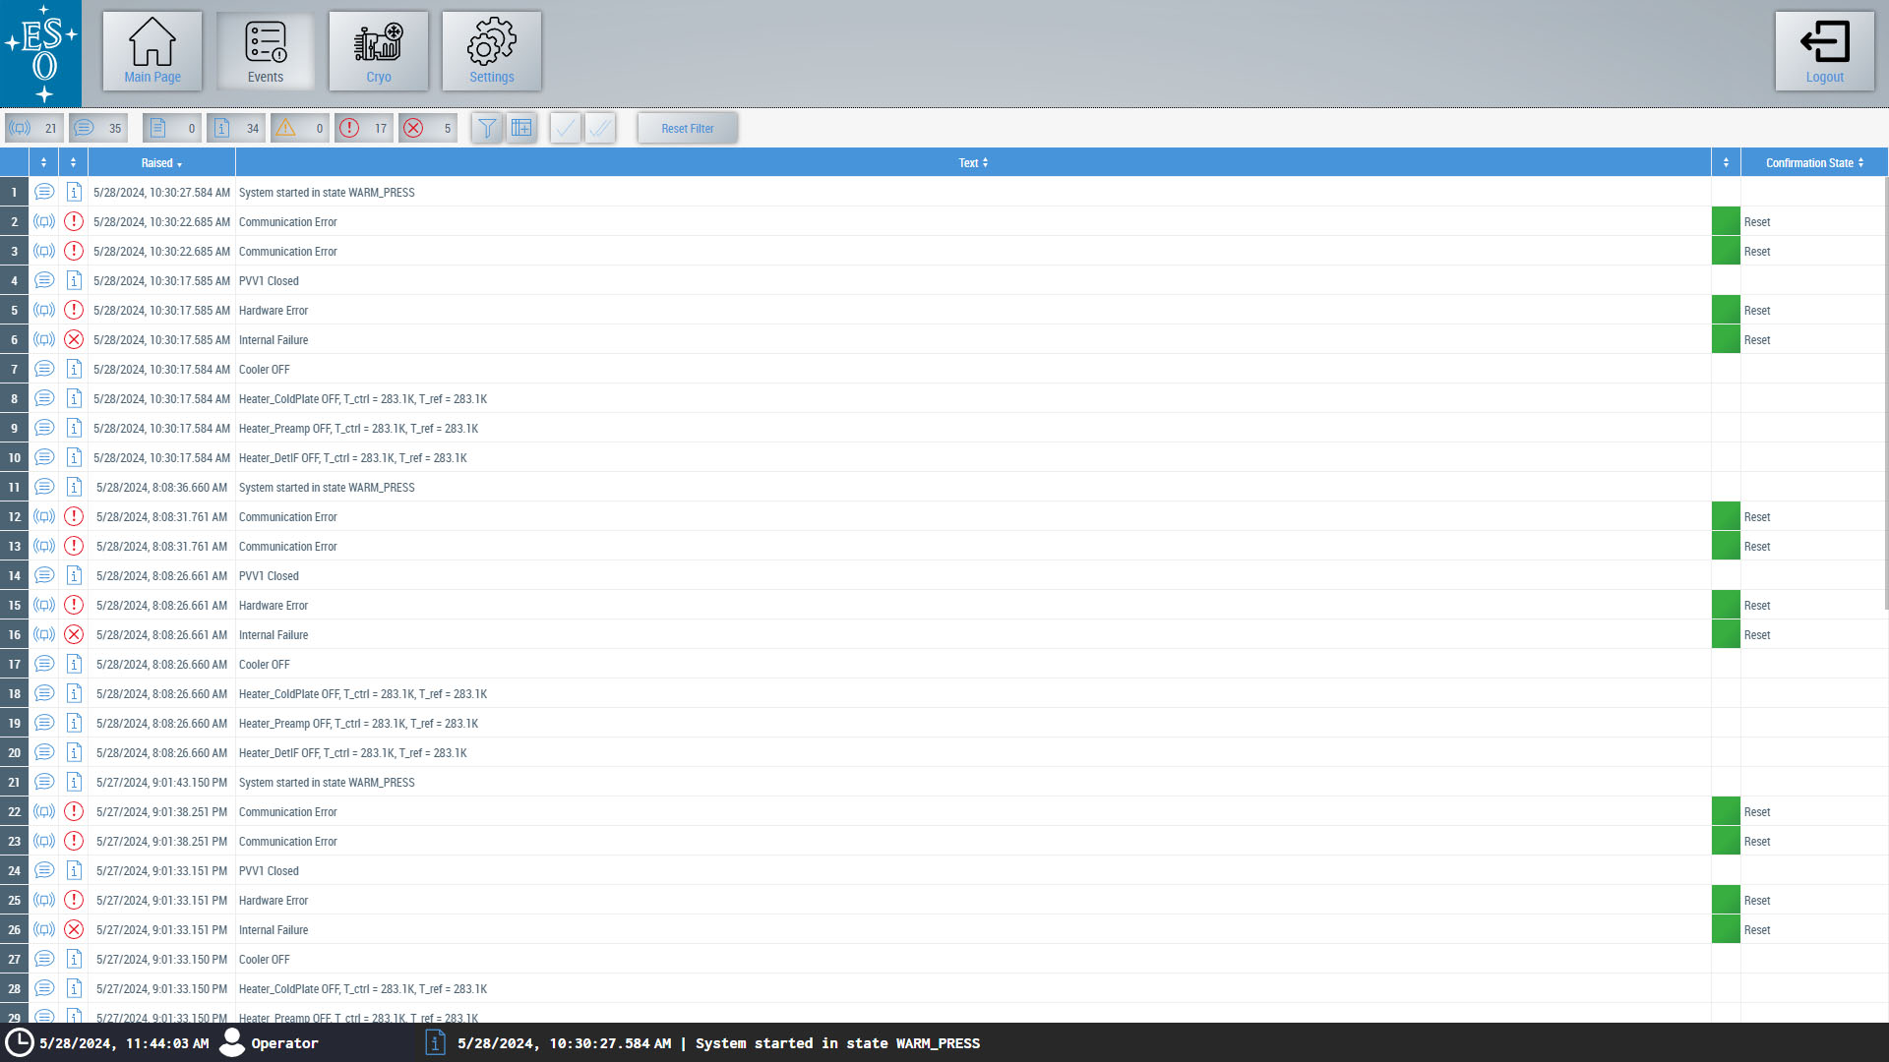Open the Settings page
This screenshot has width=1889, height=1062.
click(491, 51)
